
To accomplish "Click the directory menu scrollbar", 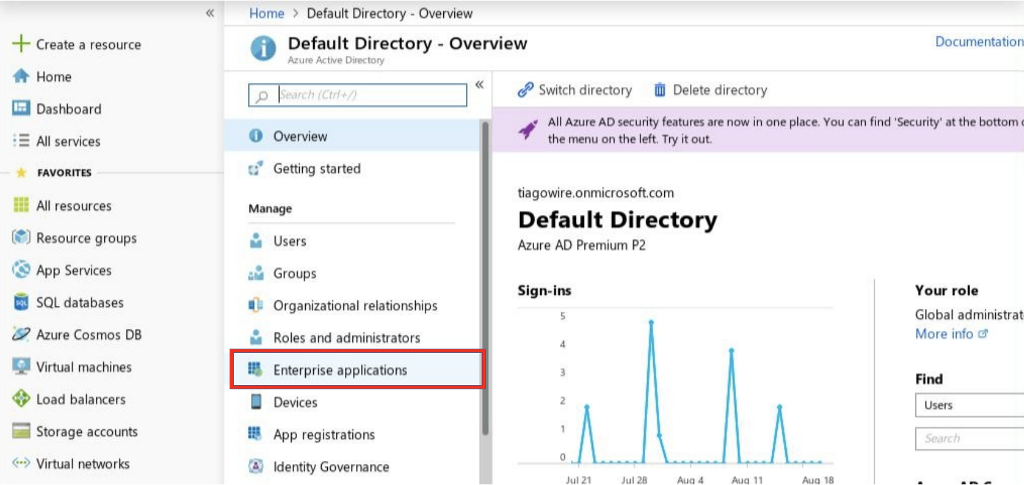I will click(x=485, y=278).
